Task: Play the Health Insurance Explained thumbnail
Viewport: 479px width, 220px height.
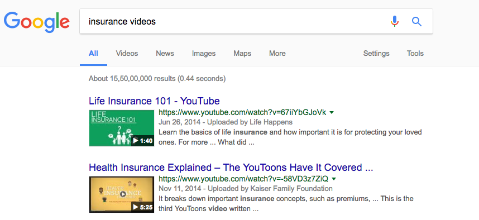Action: point(122,194)
